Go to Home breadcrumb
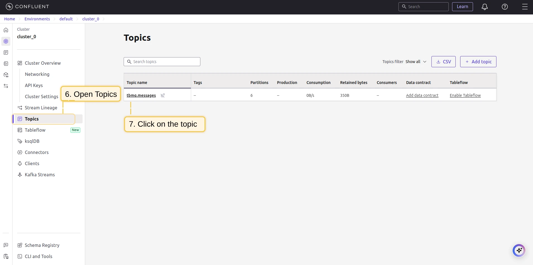The image size is (533, 265). (x=9, y=19)
